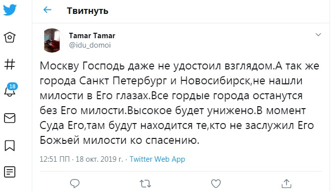Open Messages envelope icon
Image resolution: width=331 pixels, height=191 pixels.
coord(10,118)
